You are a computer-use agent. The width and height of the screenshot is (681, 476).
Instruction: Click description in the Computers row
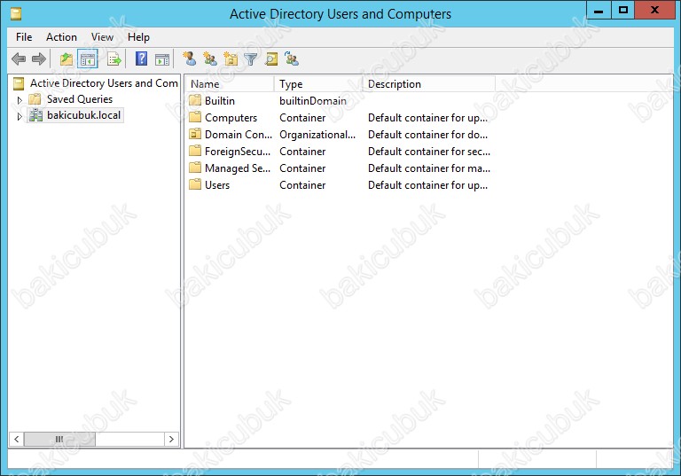point(427,118)
